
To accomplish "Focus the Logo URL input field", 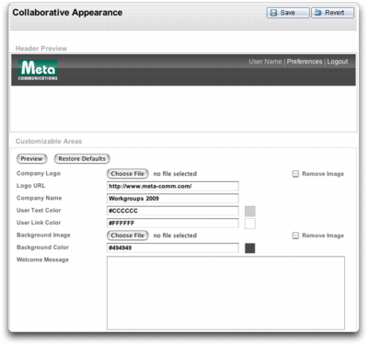I will point(173,186).
